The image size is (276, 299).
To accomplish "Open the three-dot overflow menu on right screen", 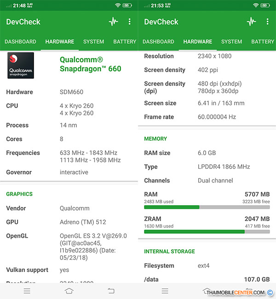I will pos(267,22).
